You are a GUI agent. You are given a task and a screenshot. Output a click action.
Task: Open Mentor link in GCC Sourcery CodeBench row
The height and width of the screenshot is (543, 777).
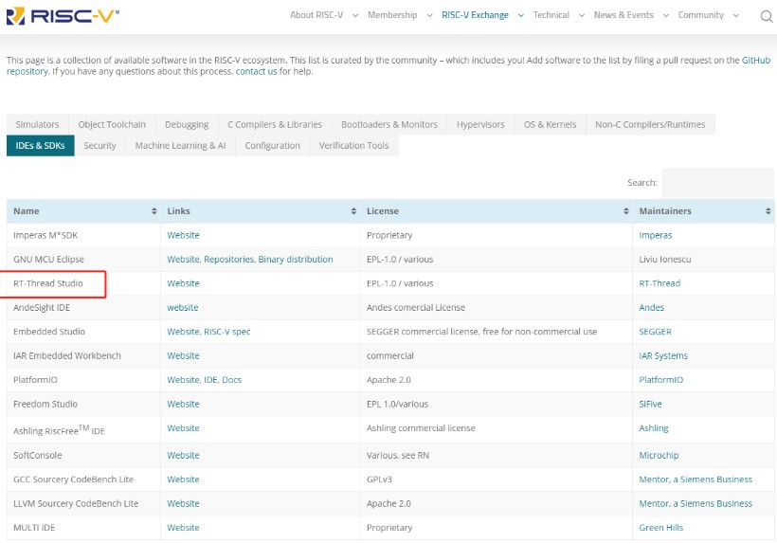[x=696, y=480]
